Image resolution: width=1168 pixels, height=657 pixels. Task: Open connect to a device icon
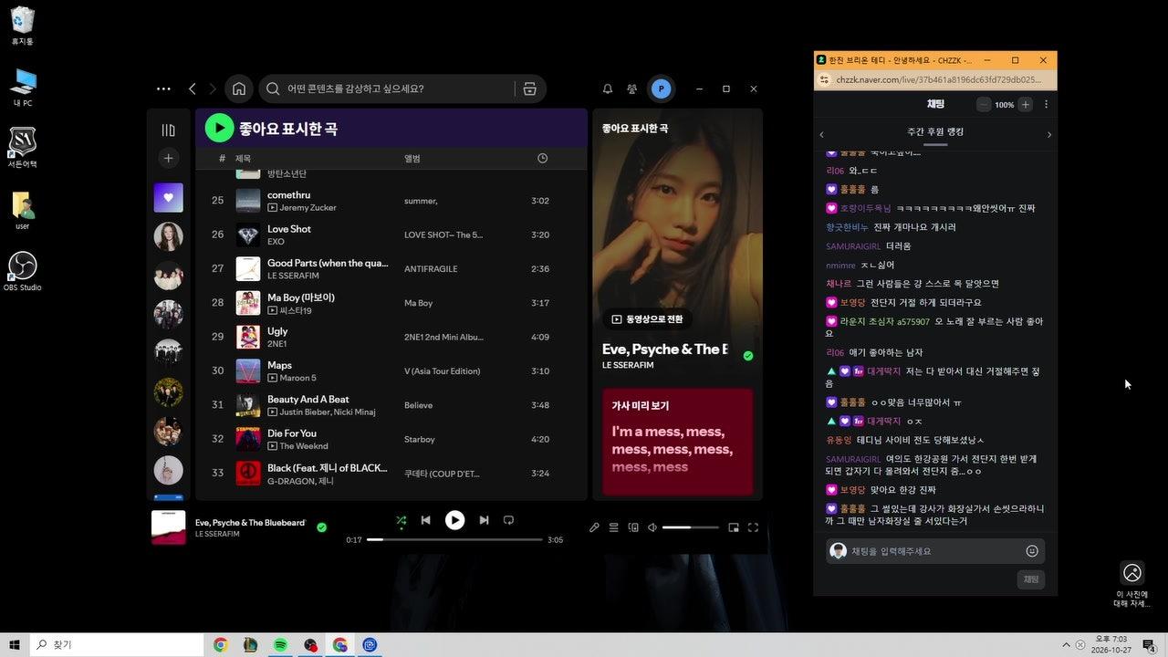(x=633, y=527)
